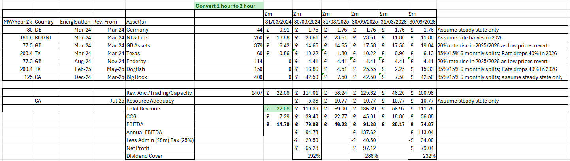Select the 'Big Rock' asset cell
570x161 pixels.
[160, 77]
